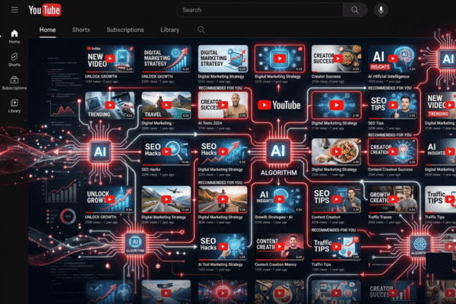
Task: Switch to the Shorts tab
Action: [x=81, y=30]
